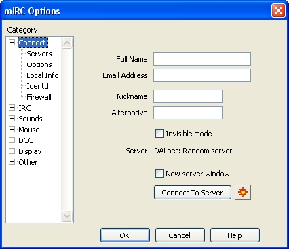The height and width of the screenshot is (249, 289).
Task: Expand the DCC category
Action: click(12, 140)
